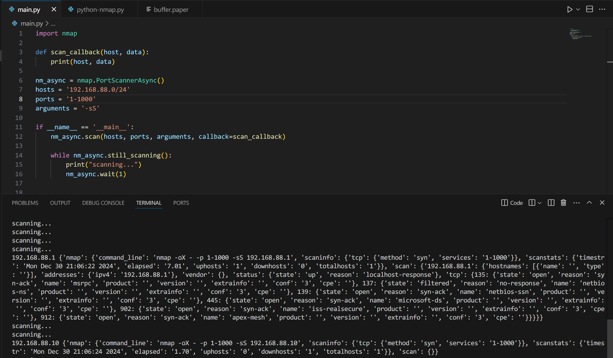Click the print("scanning...") statement
This screenshot has height=358, width=613.
103,164
